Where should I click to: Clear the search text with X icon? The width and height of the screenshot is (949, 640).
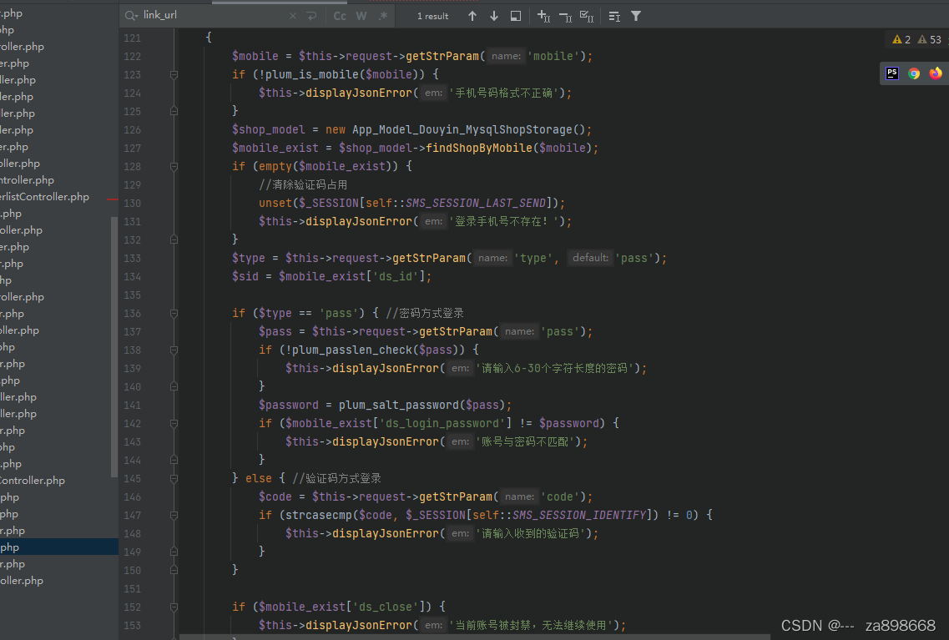tap(293, 16)
